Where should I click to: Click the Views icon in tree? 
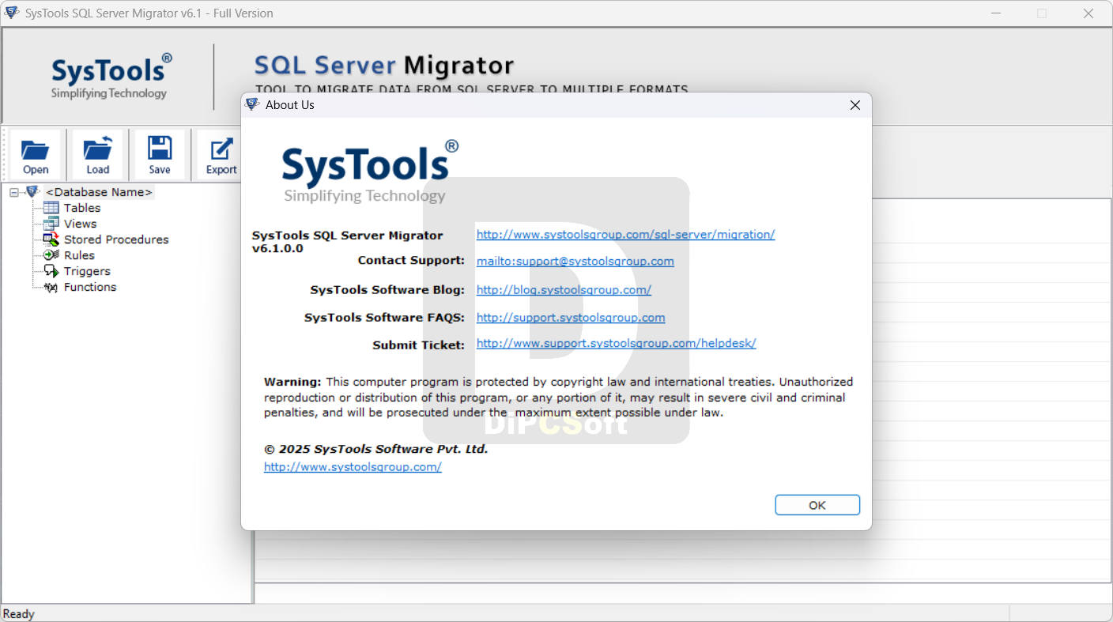51,224
